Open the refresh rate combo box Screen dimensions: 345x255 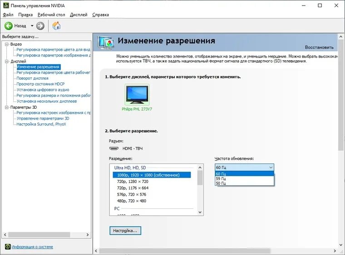[244, 168]
